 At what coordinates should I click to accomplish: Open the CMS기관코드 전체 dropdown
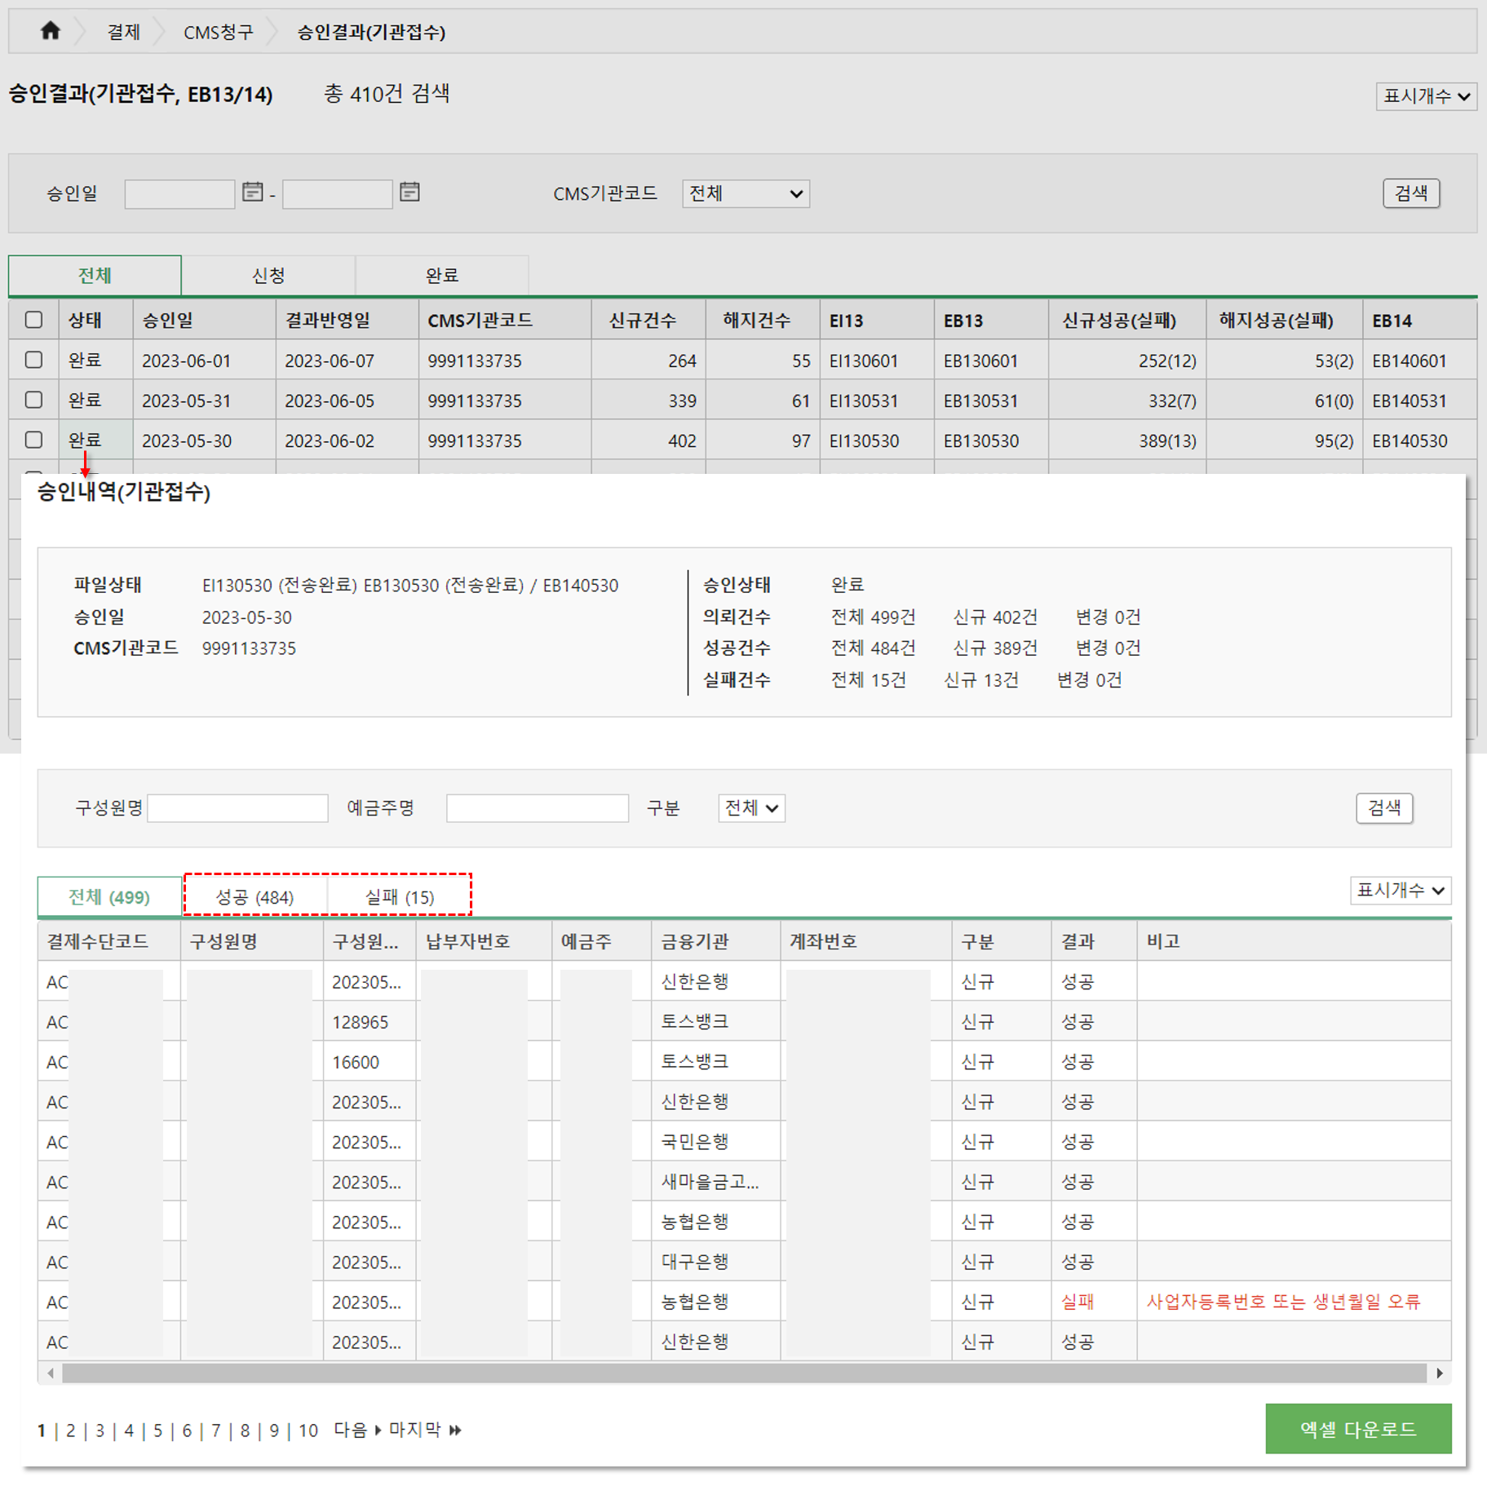(746, 194)
